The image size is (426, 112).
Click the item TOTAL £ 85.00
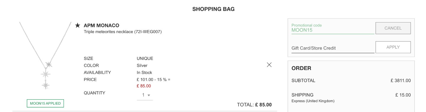point(254,105)
